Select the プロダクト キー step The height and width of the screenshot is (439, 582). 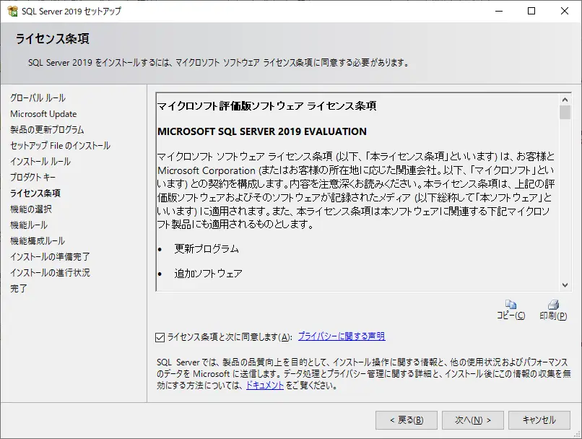[33, 178]
